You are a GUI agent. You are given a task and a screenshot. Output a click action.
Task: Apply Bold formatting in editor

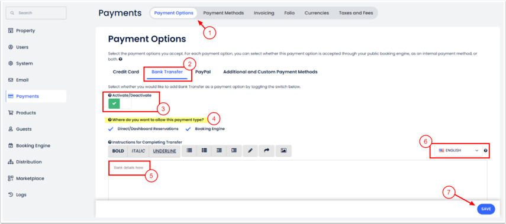[118, 151]
